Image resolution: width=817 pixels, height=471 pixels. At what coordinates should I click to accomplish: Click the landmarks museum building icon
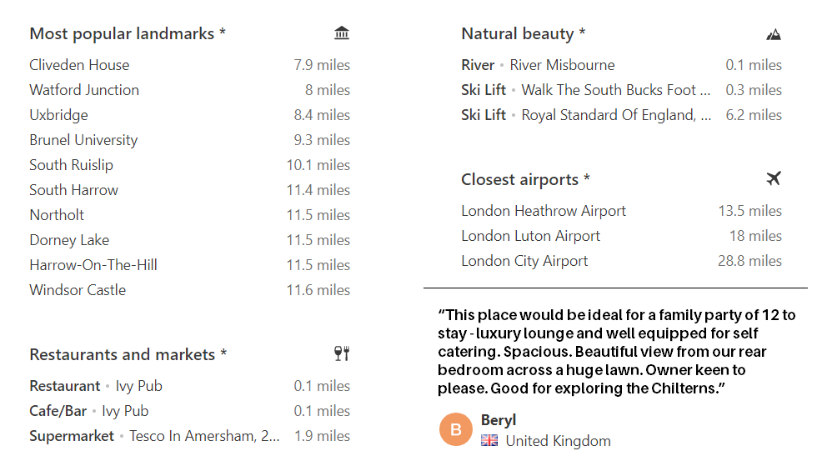pos(342,33)
